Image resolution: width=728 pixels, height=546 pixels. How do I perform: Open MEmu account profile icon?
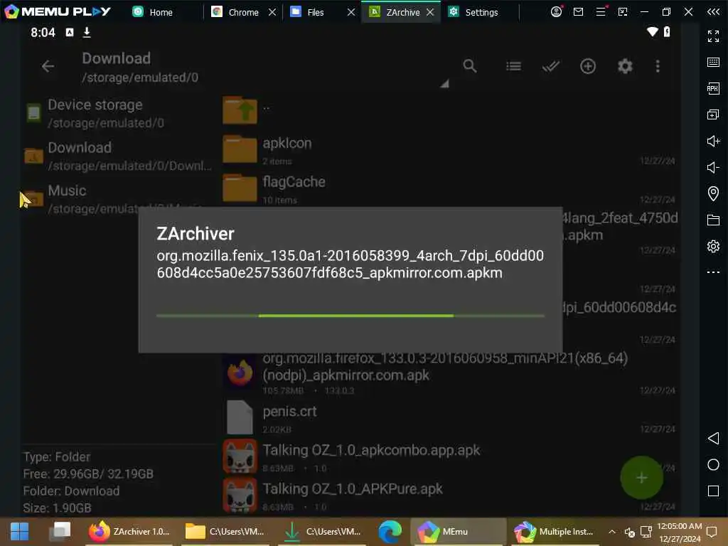(x=556, y=11)
